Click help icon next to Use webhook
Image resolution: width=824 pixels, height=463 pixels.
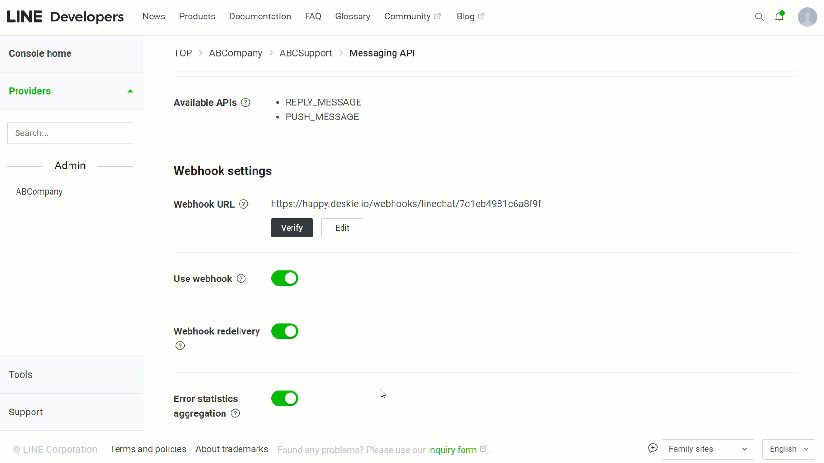coord(241,279)
